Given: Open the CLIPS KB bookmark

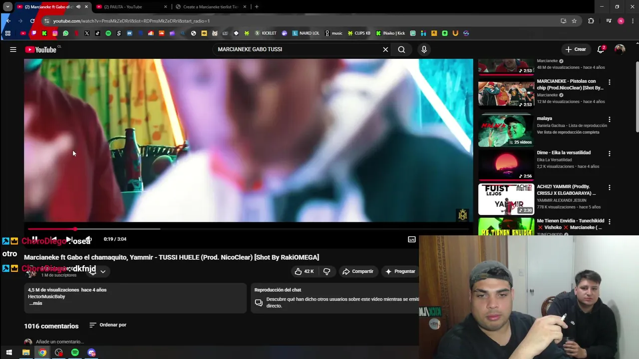Looking at the screenshot, I should point(359,33).
